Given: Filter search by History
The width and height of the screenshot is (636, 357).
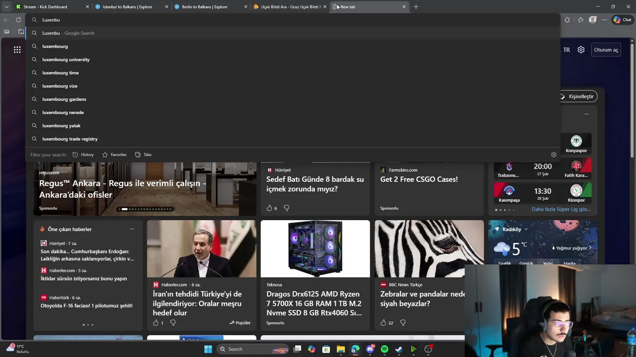Looking at the screenshot, I should [83, 155].
